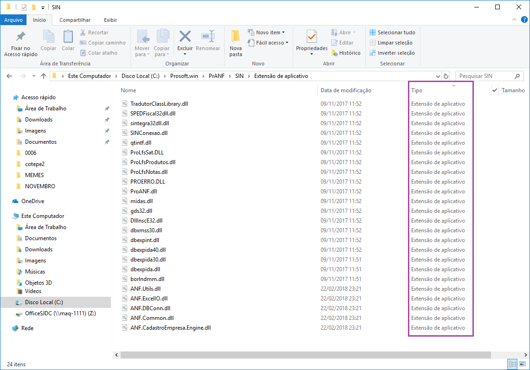Open the Arquivo menu
The width and height of the screenshot is (530, 370).
click(x=13, y=20)
